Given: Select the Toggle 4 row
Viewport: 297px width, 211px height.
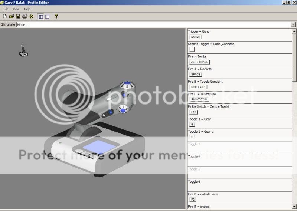Looking at the screenshot, I should [x=240, y=160].
